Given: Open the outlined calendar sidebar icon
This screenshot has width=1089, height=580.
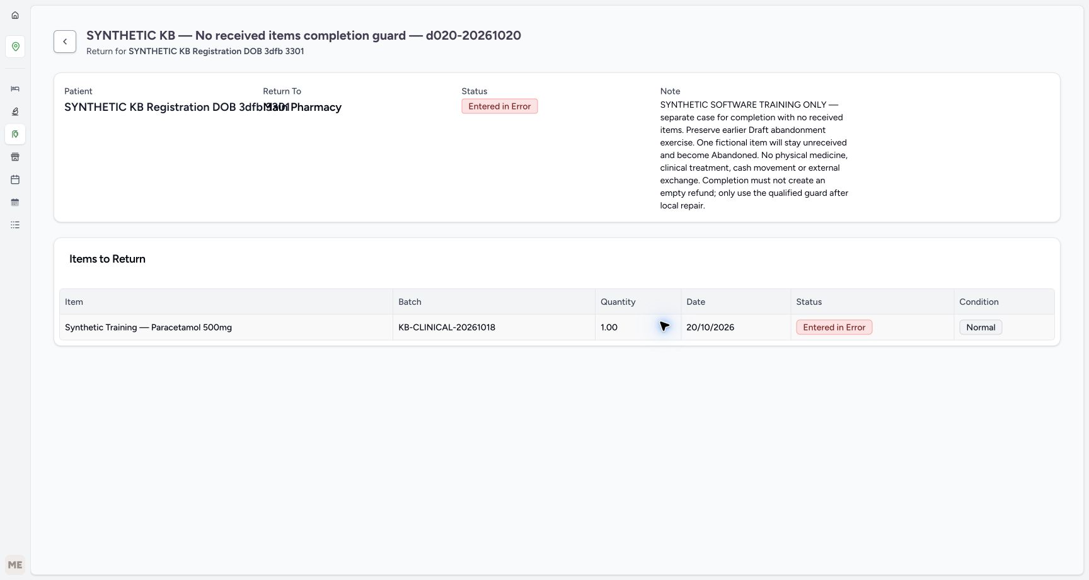Looking at the screenshot, I should [15, 179].
